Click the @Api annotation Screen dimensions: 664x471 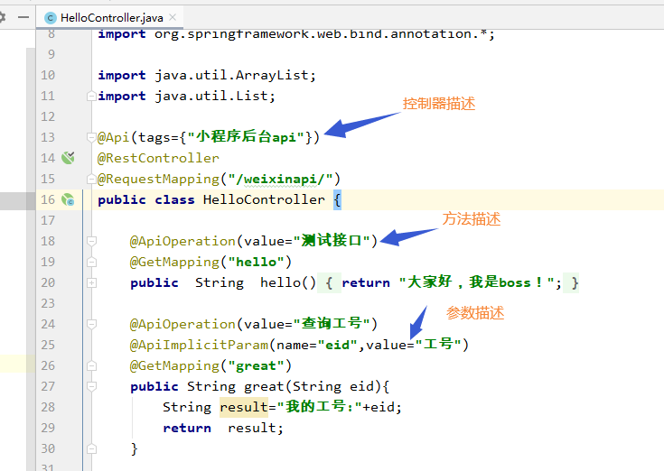[113, 137]
